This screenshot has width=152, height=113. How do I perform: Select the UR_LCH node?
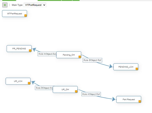click(18, 81)
